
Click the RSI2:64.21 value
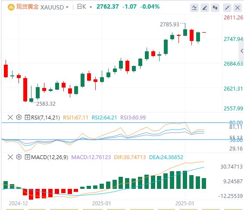pos(104,118)
